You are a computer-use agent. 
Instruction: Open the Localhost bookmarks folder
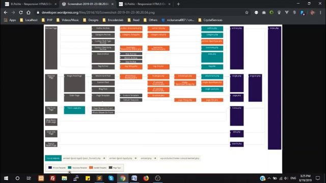point(29,20)
